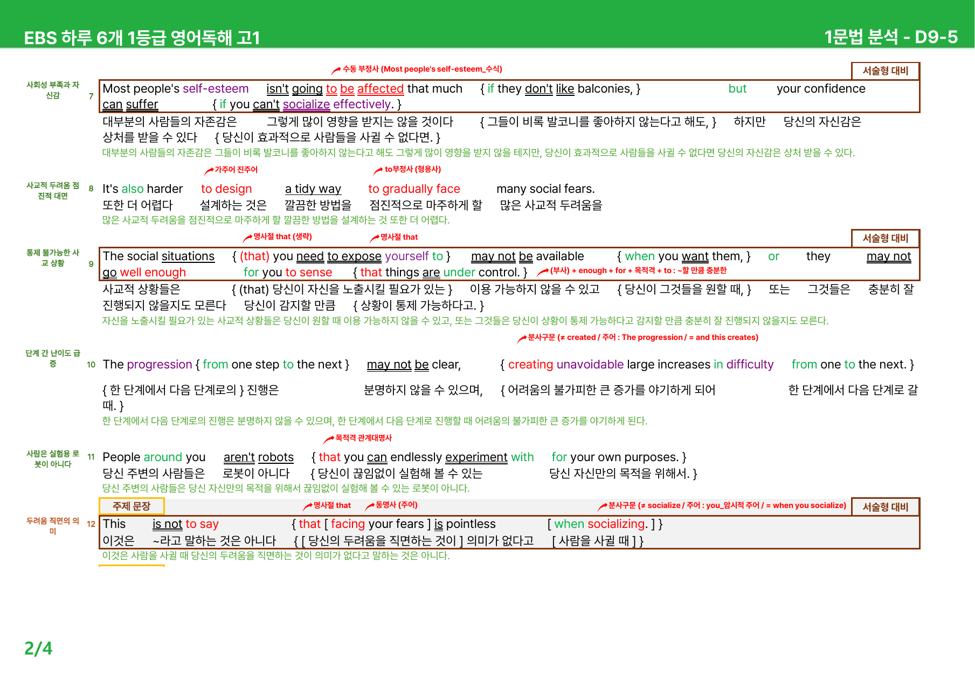Click the underlined phrase 'isn't going'
The height and width of the screenshot is (689, 975).
pos(294,89)
